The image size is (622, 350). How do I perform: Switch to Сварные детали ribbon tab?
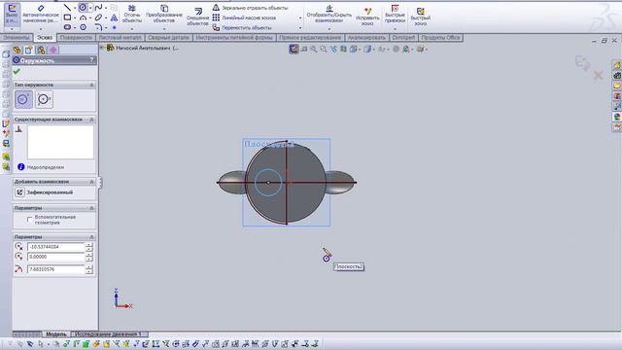[168, 37]
